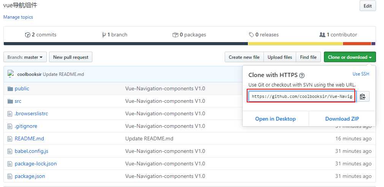This screenshot has height=187, width=384.
Task: Open the package.json file
Action: coord(30,176)
